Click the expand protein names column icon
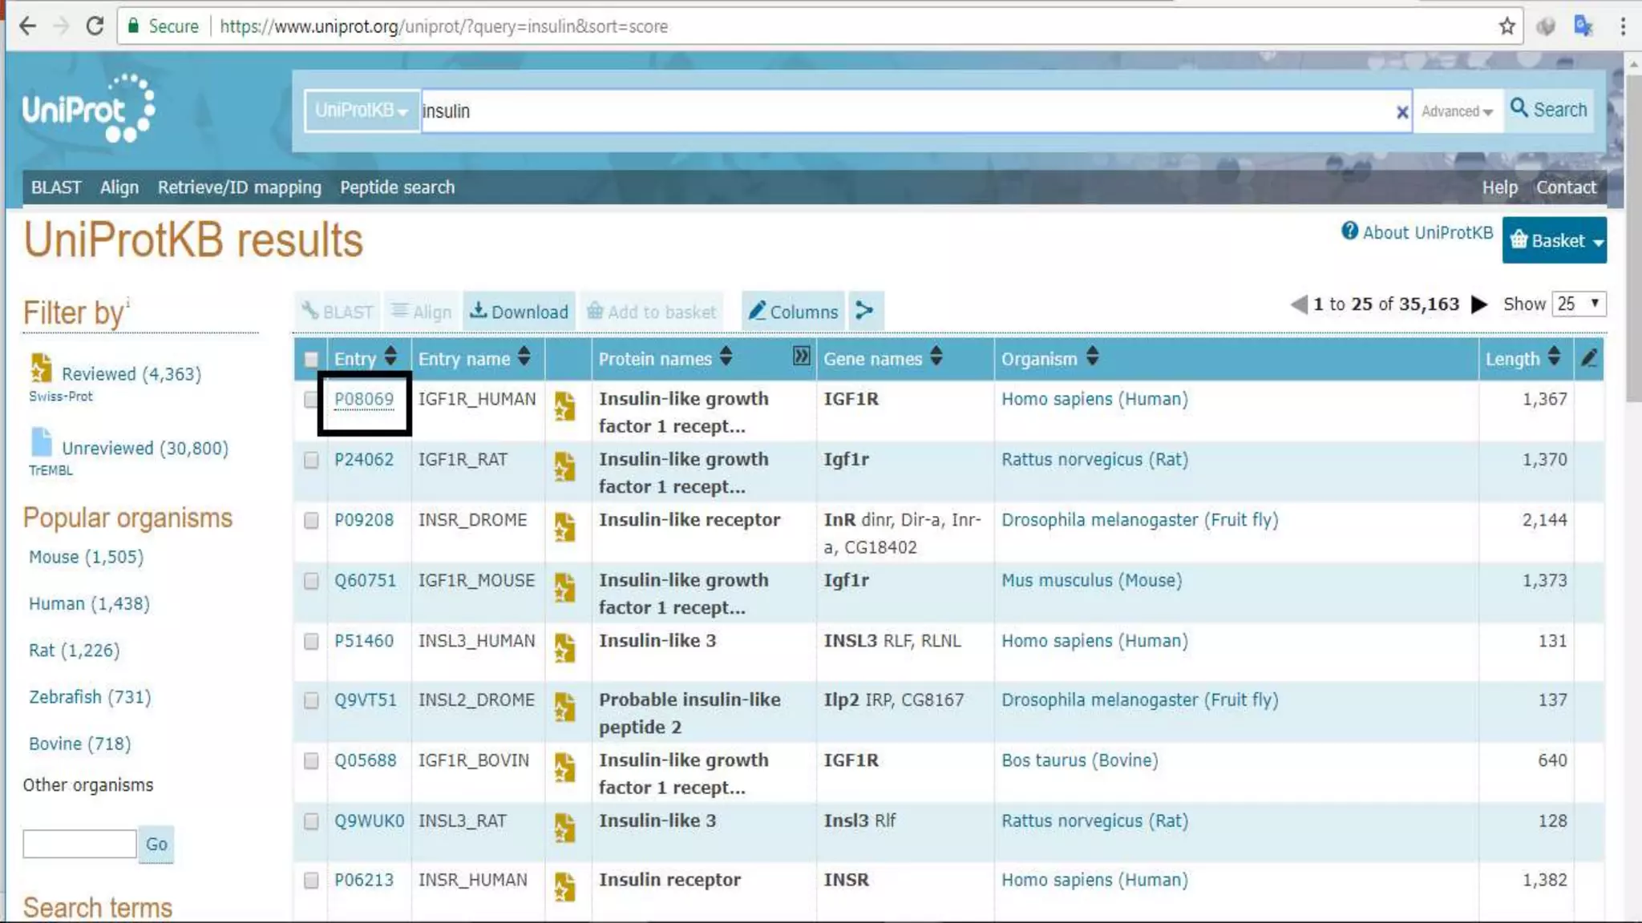 point(800,357)
